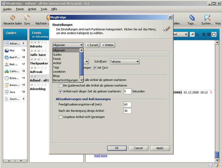
Task: Click the category list scroll-down arrow
Action: pos(82,80)
